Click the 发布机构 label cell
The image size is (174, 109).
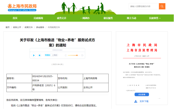click(x=70, y=78)
